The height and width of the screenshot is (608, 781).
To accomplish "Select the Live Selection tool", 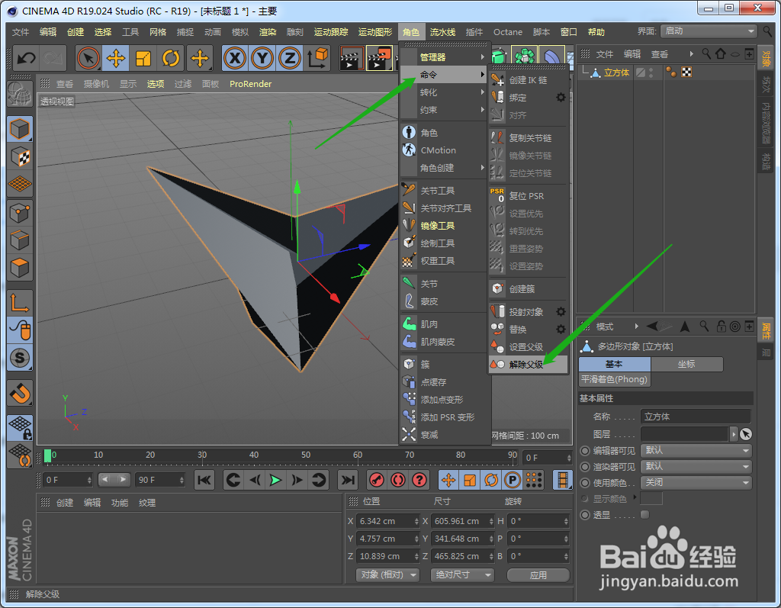I will click(x=88, y=58).
